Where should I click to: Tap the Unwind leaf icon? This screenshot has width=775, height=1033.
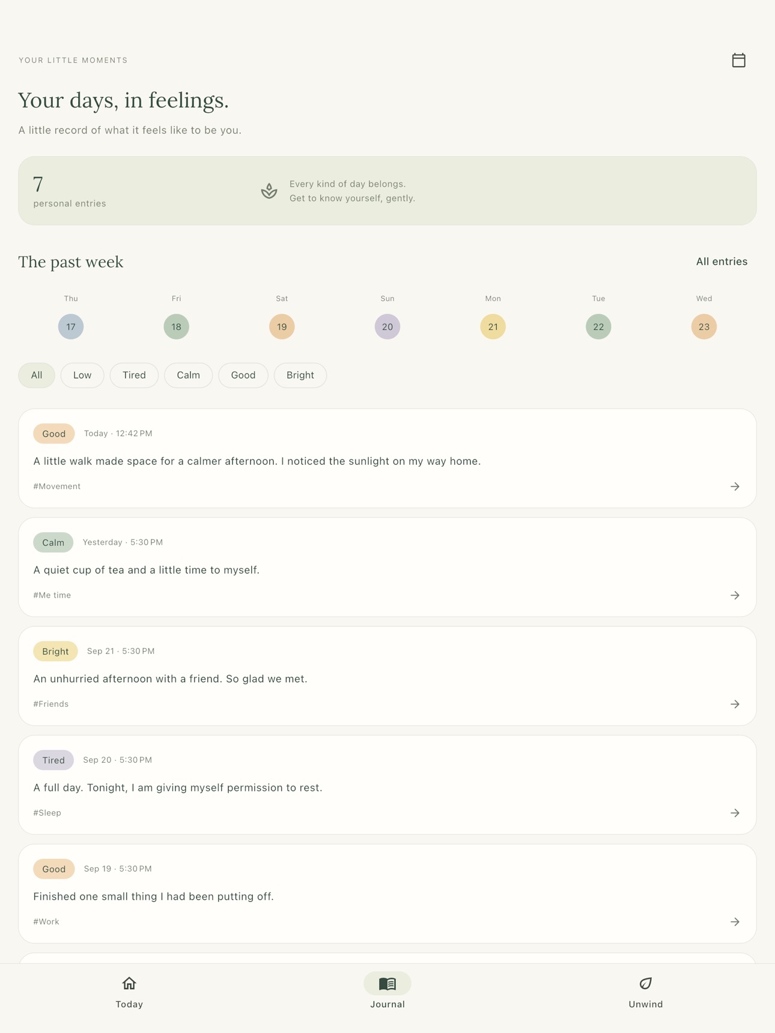(646, 983)
